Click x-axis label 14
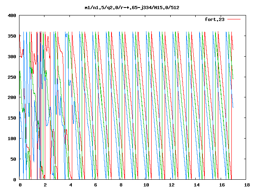 [x=197, y=185]
